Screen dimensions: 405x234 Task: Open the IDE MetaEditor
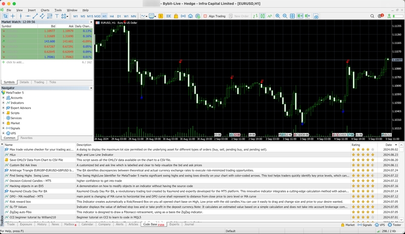click(169, 16)
